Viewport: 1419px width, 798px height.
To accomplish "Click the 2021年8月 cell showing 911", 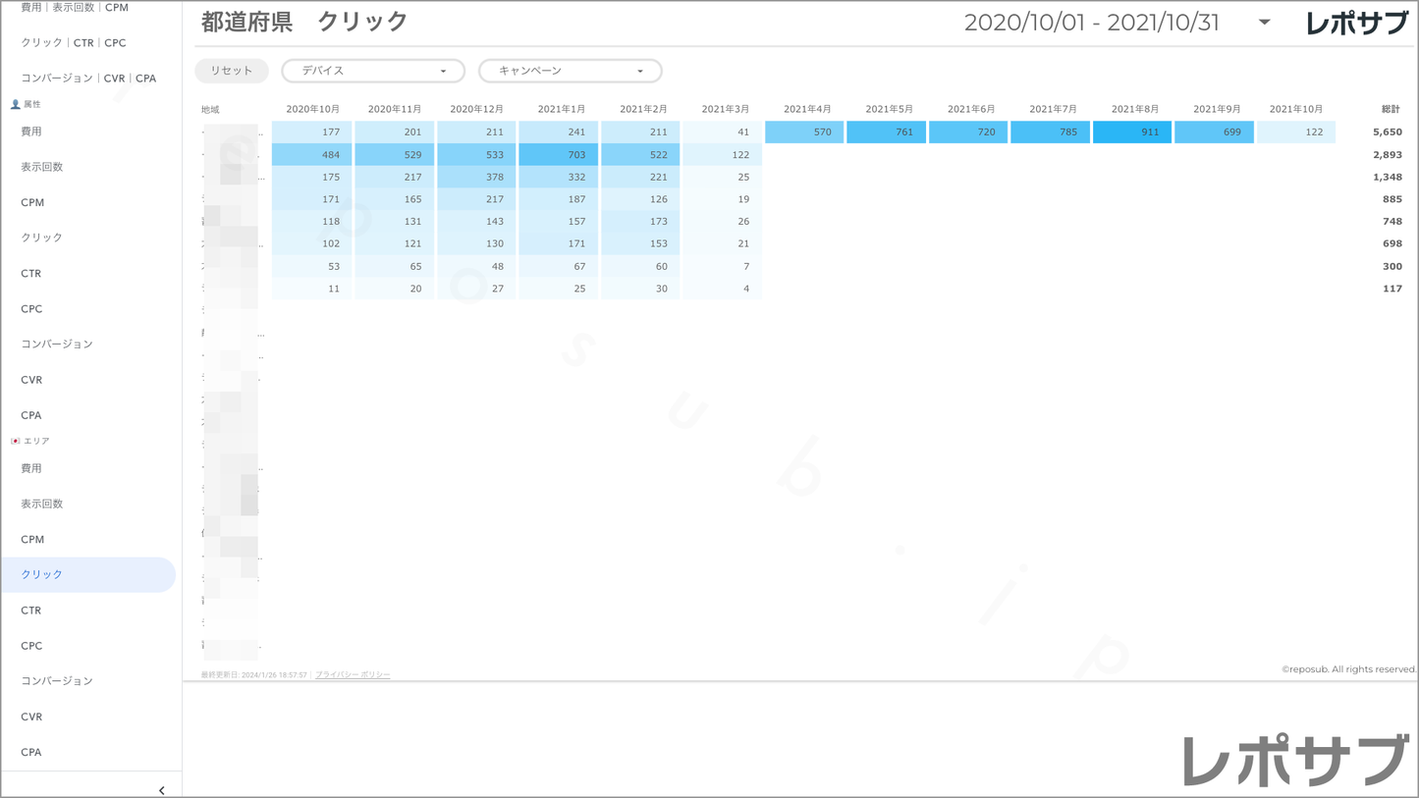I will (1131, 132).
